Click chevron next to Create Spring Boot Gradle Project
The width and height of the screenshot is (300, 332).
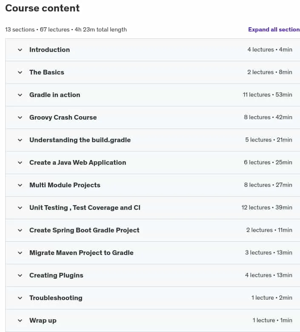click(x=20, y=230)
